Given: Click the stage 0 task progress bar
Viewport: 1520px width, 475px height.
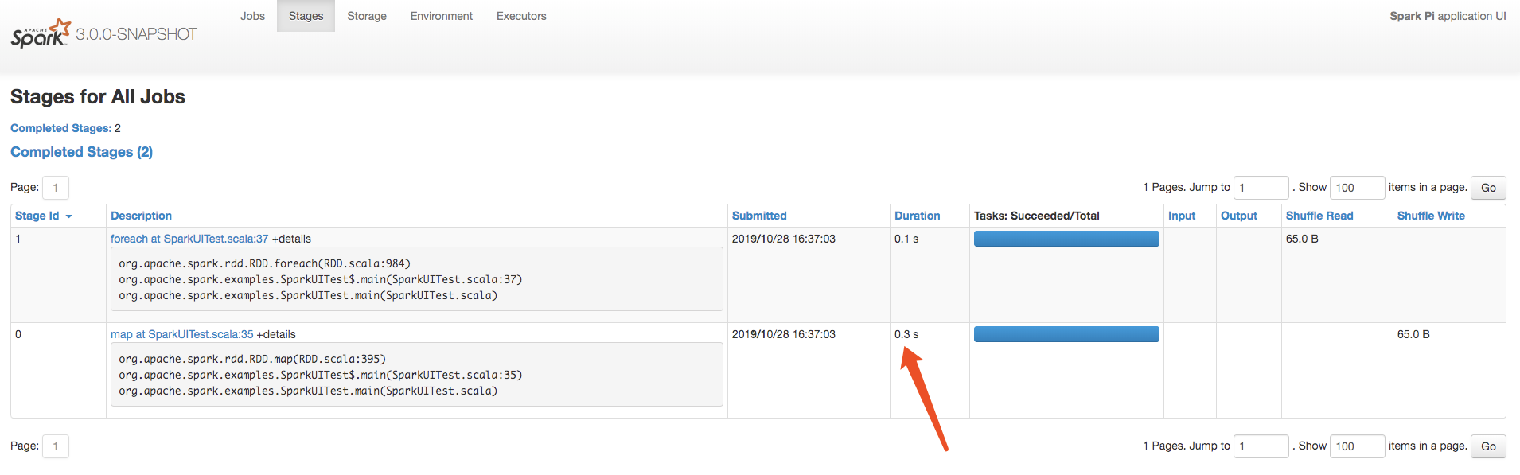Looking at the screenshot, I should [1066, 334].
